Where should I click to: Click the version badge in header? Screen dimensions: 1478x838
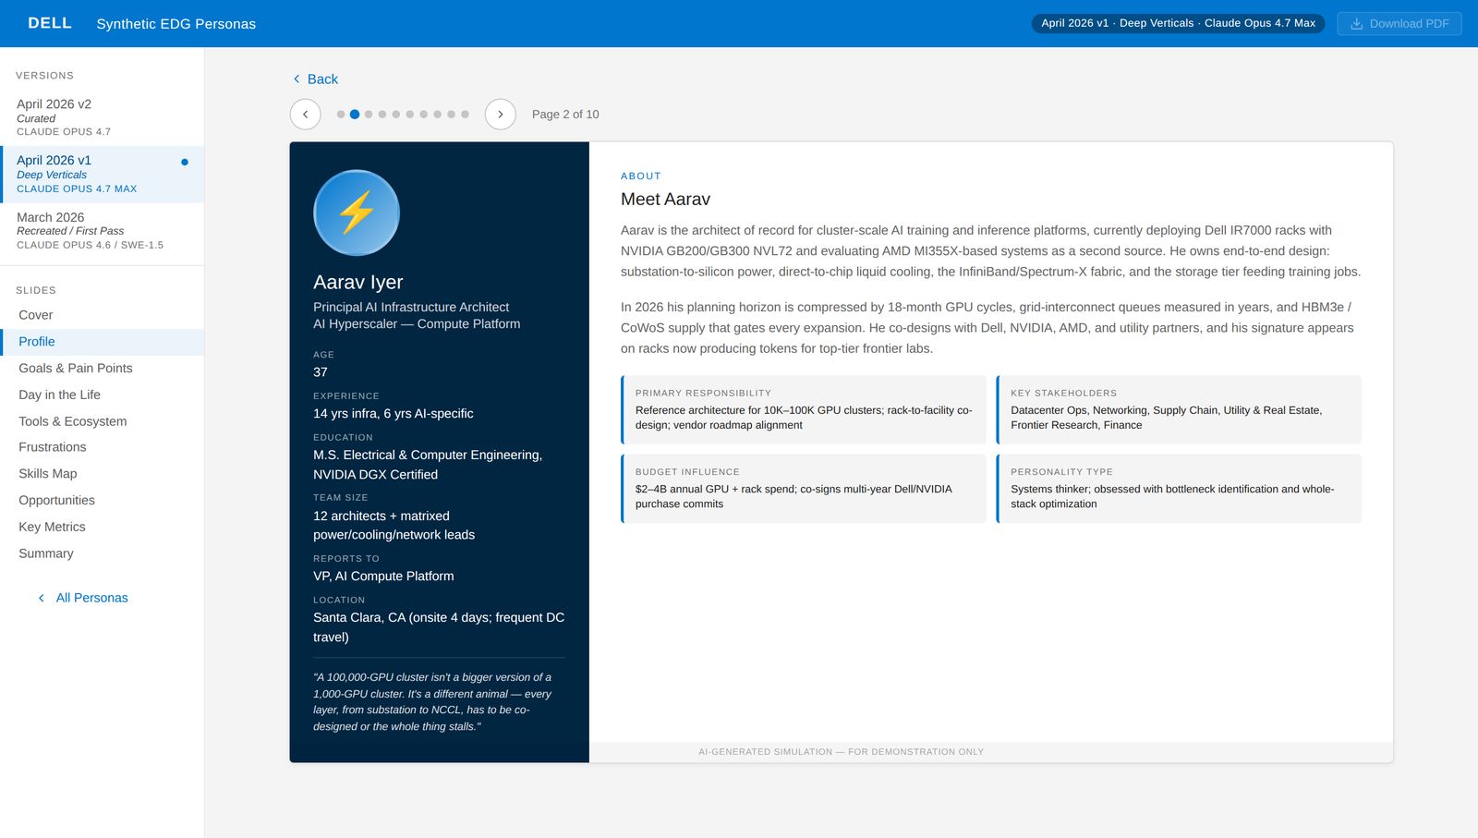point(1178,24)
